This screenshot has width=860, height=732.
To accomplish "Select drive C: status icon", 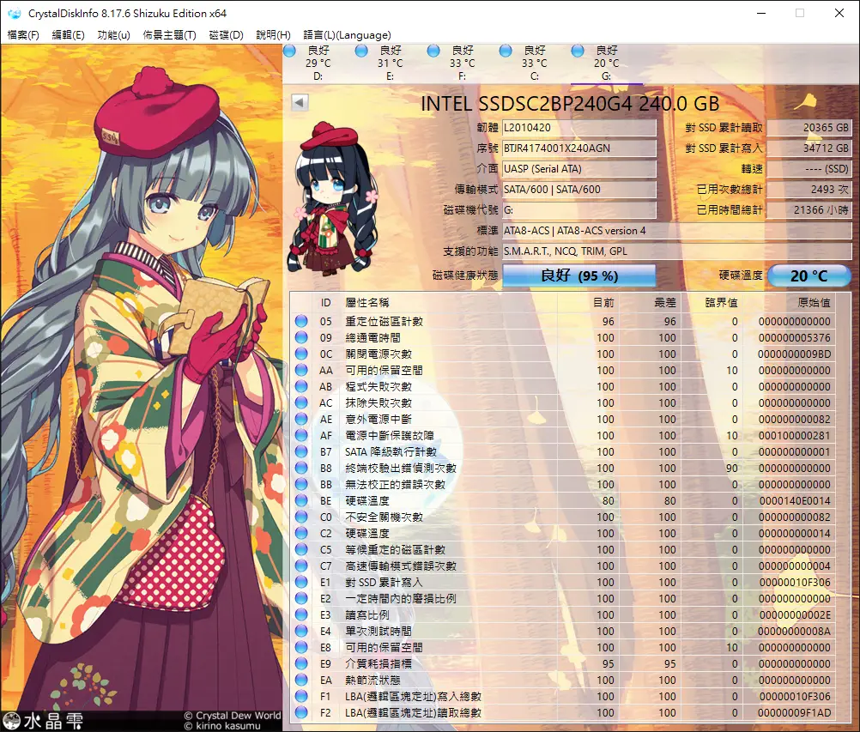I will (x=506, y=51).
